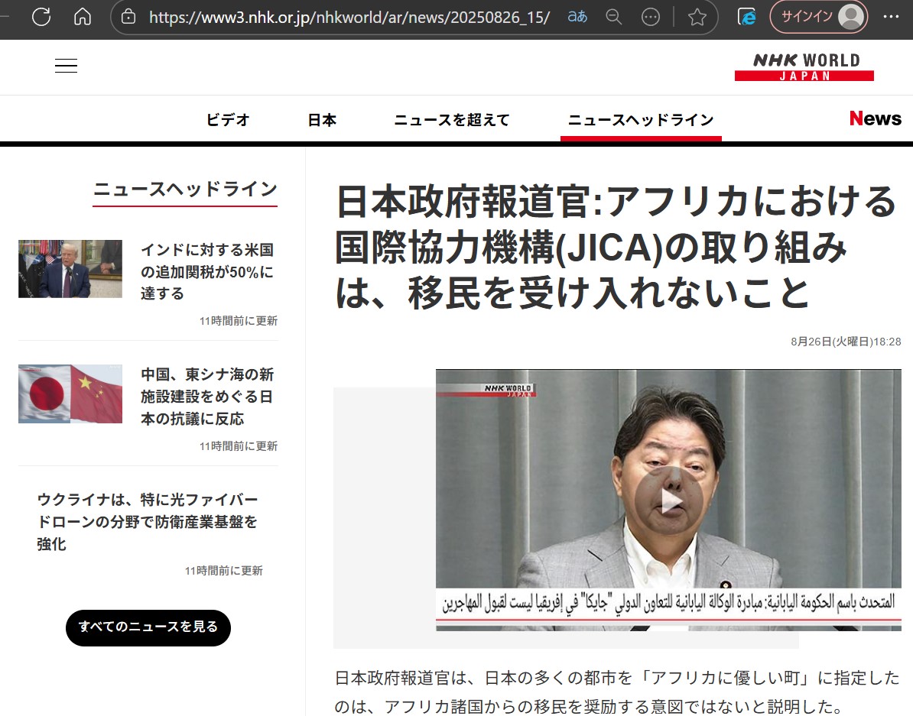Play the government spokesman video
The width and height of the screenshot is (913, 716).
click(668, 500)
